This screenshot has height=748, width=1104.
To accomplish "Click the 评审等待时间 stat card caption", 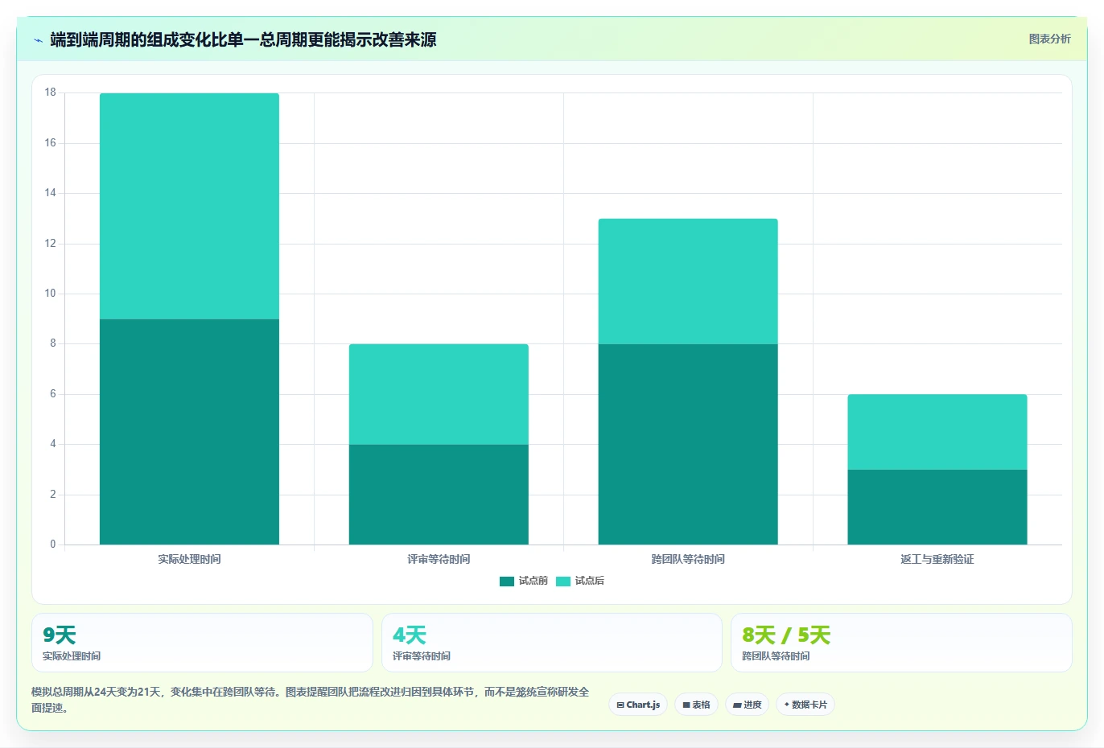I will [x=422, y=656].
